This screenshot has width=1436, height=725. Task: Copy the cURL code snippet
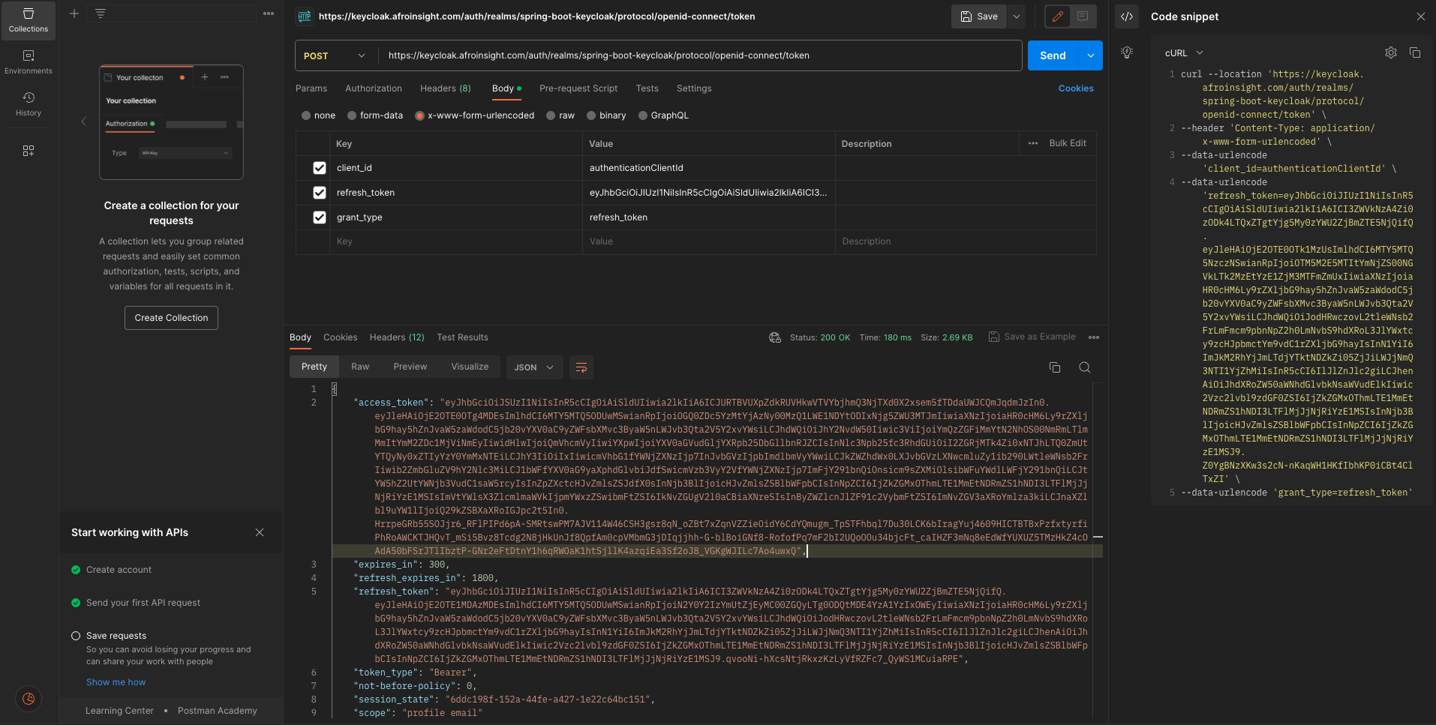tap(1415, 52)
